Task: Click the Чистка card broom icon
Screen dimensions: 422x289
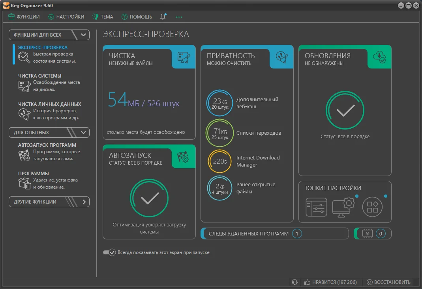Action: [x=184, y=58]
